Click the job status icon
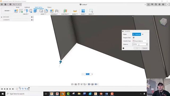 pyautogui.click(x=156, y=5)
